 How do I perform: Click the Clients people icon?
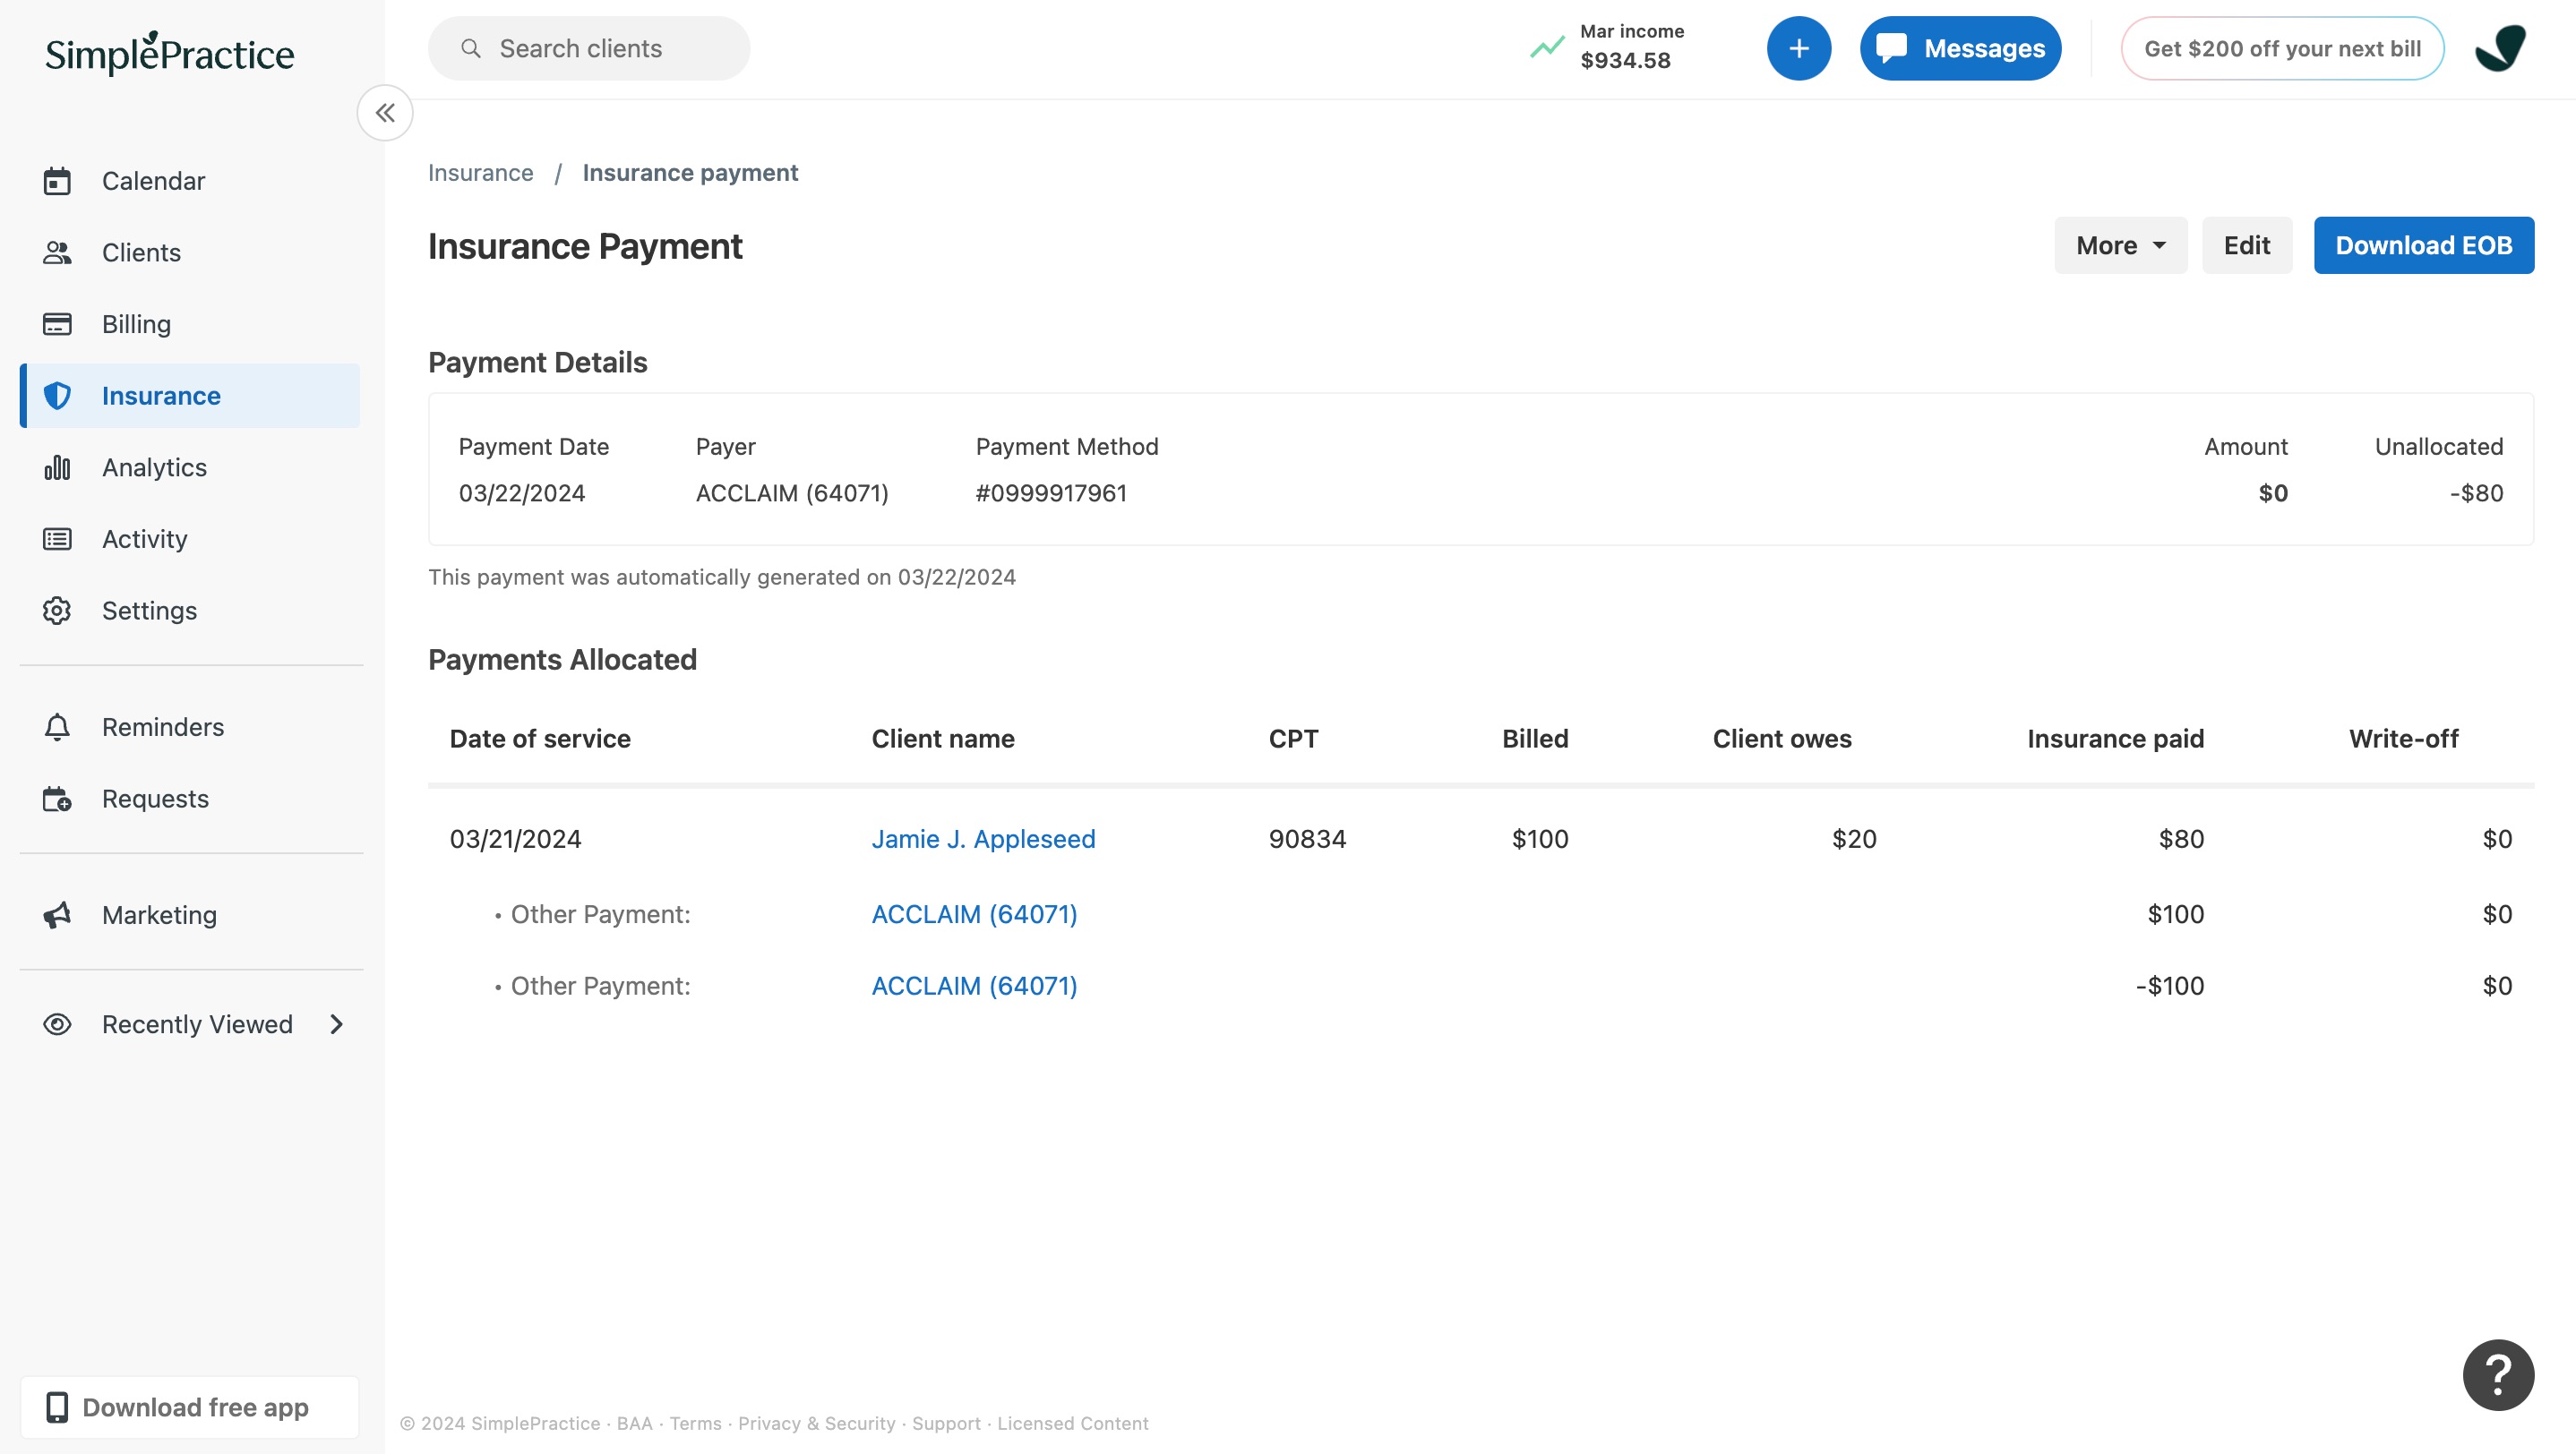pos(57,252)
